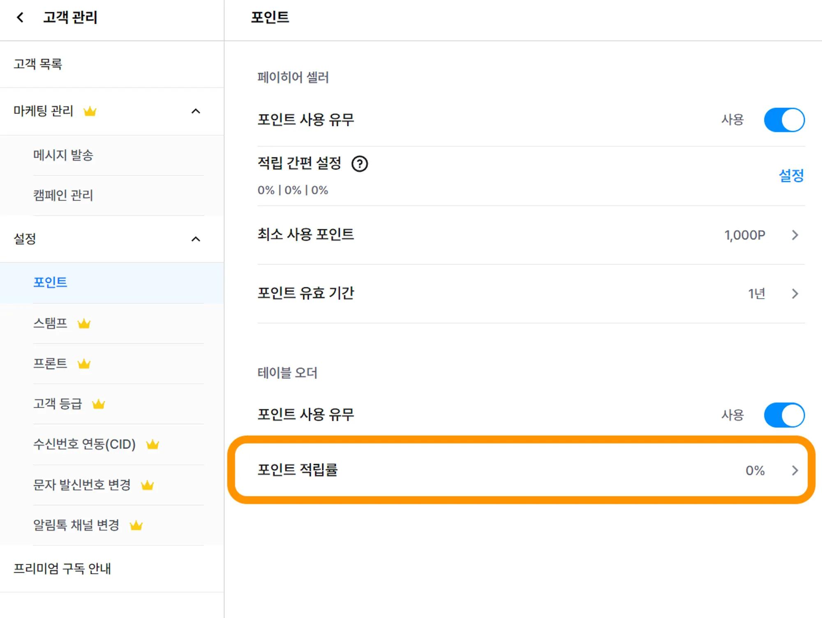Open 프리미엄 구독 안내
Viewport: 822px width, 618px height.
pos(62,569)
